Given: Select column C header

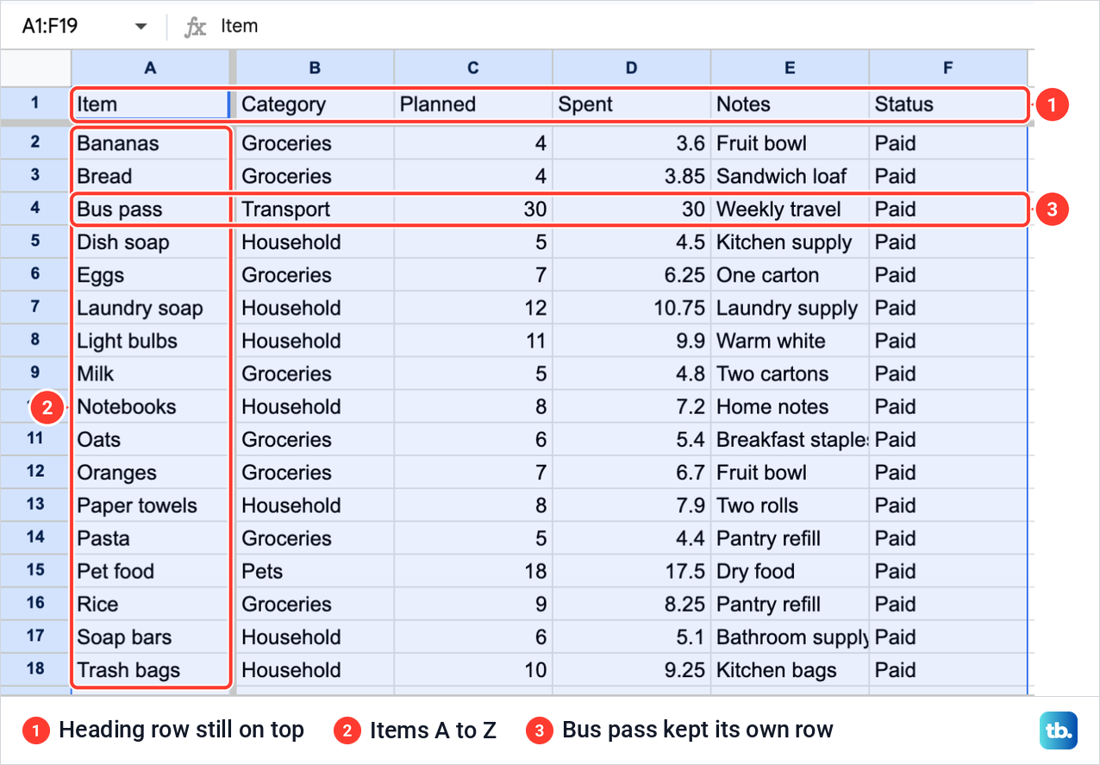Looking at the screenshot, I should point(473,68).
